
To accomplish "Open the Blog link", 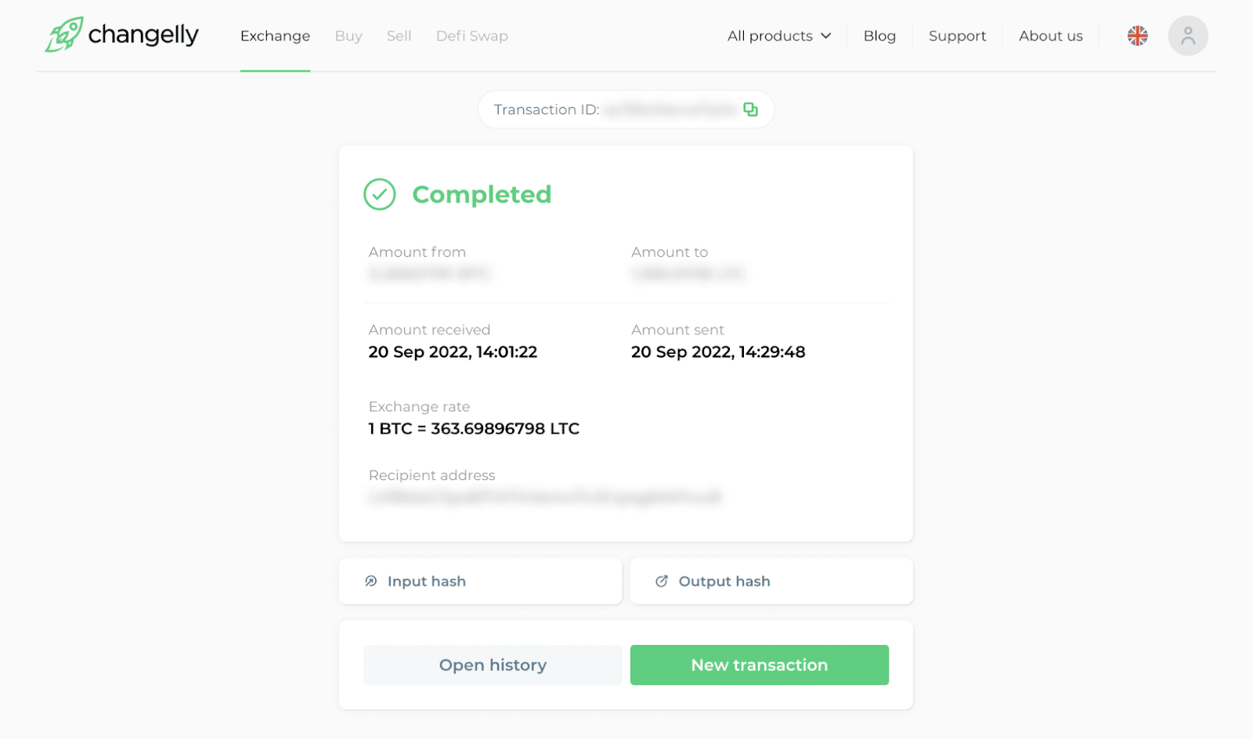I will 879,36.
